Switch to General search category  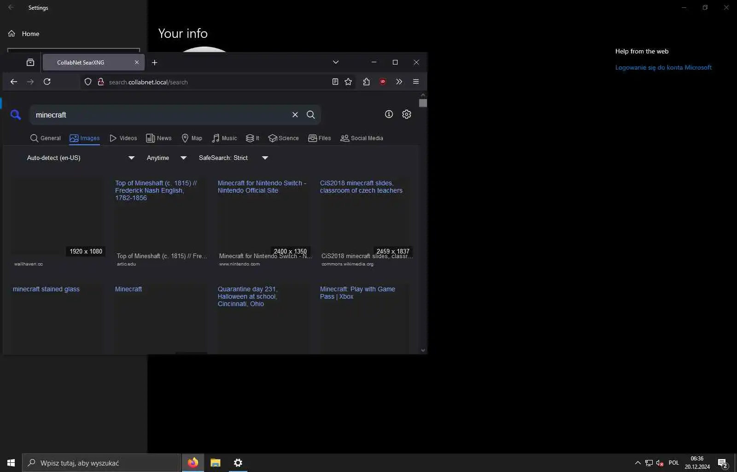click(46, 138)
